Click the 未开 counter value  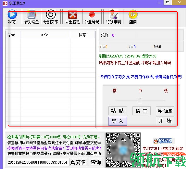(134, 47)
